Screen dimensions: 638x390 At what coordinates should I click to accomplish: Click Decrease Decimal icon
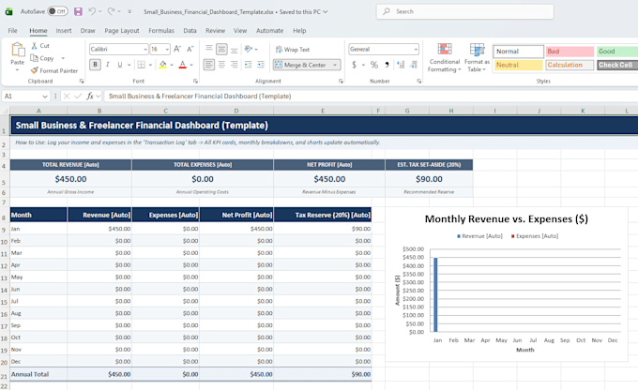414,65
